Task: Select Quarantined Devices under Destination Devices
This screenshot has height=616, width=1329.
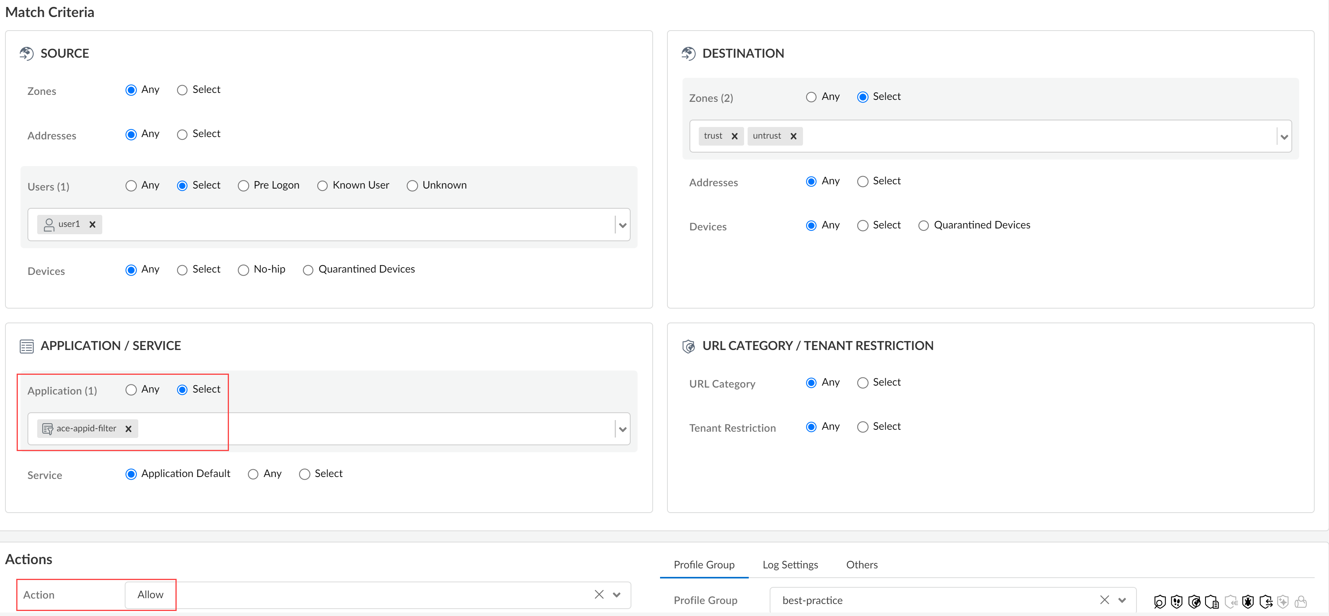Action: tap(923, 225)
